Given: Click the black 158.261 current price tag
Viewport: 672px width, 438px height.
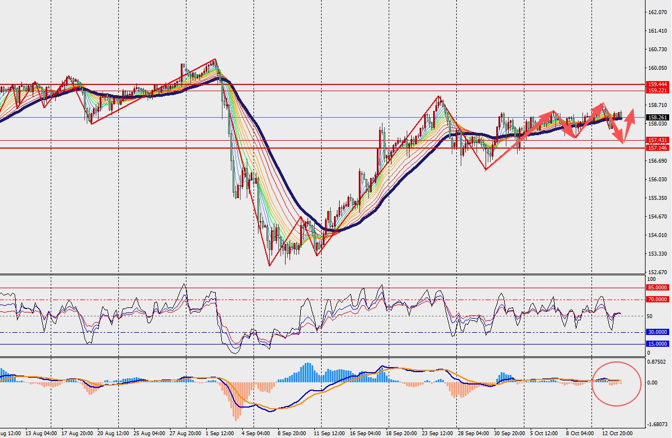Looking at the screenshot, I should pos(657,117).
